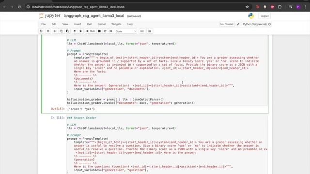Click the '{documents}' template line
This screenshot has width=310, height=174.
point(83,78)
